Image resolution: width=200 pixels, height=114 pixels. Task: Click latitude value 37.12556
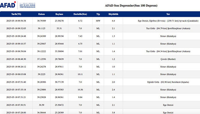[41, 59]
